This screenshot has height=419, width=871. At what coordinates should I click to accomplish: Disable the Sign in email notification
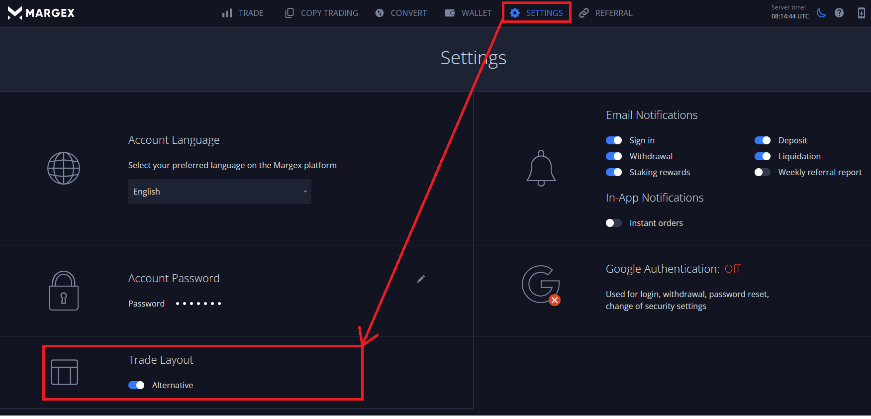click(x=614, y=140)
